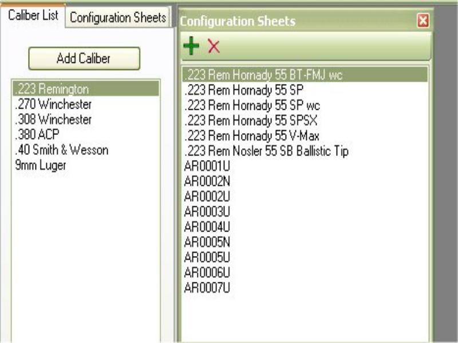Open the Configuration Sheets tab
Screen dimensions: 458x343
(x=118, y=18)
